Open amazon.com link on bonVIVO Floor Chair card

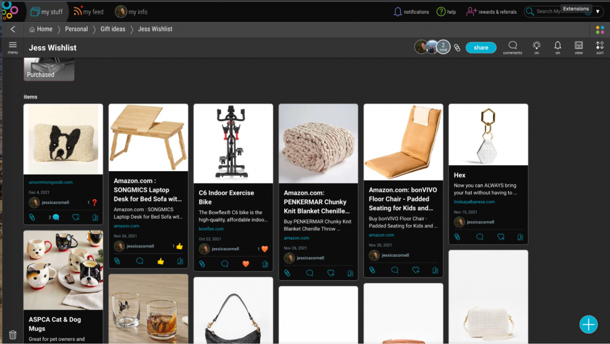[381, 235]
